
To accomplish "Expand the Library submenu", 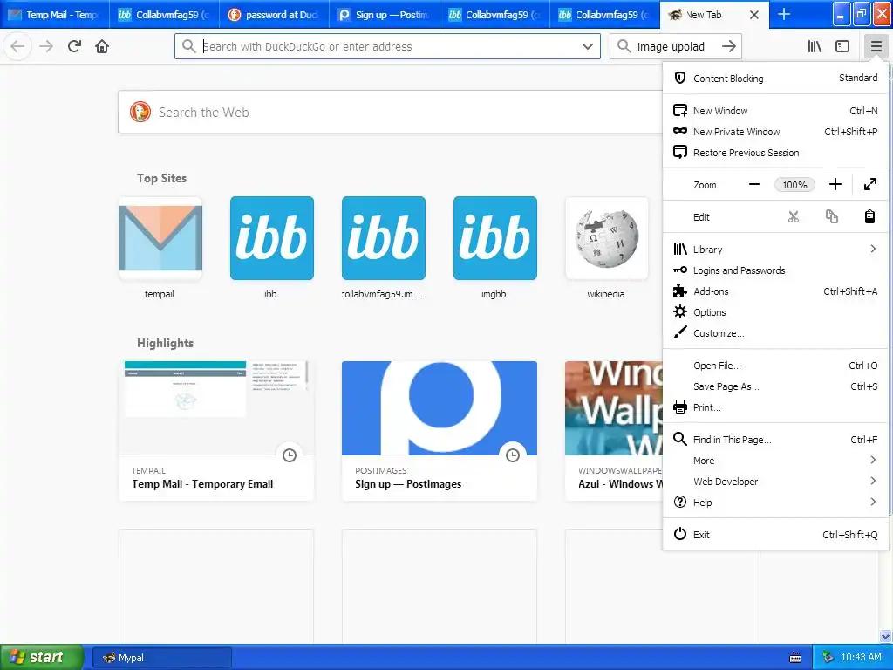I will point(775,249).
